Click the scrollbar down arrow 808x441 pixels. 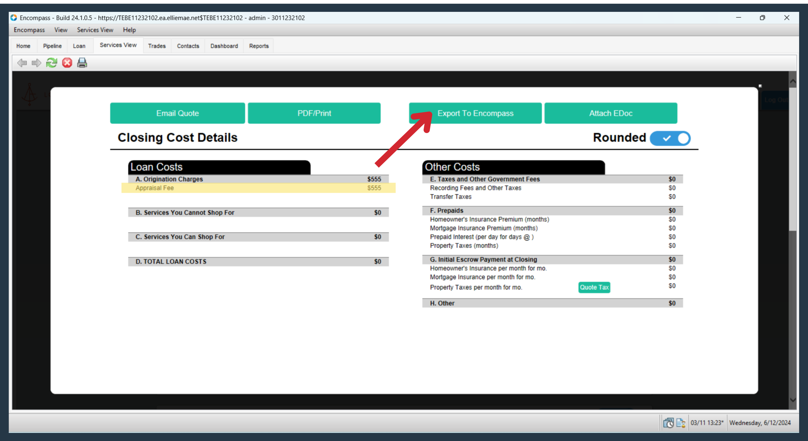[793, 400]
